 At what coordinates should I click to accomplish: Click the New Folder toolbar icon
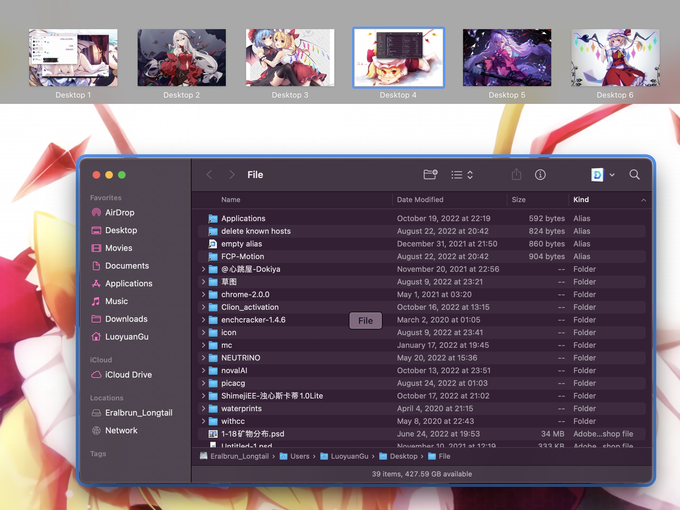click(x=430, y=175)
